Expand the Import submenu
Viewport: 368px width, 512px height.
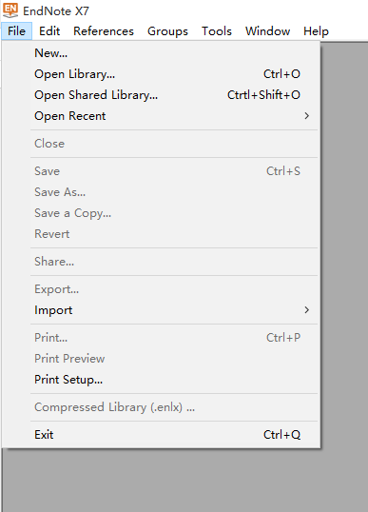[176, 310]
